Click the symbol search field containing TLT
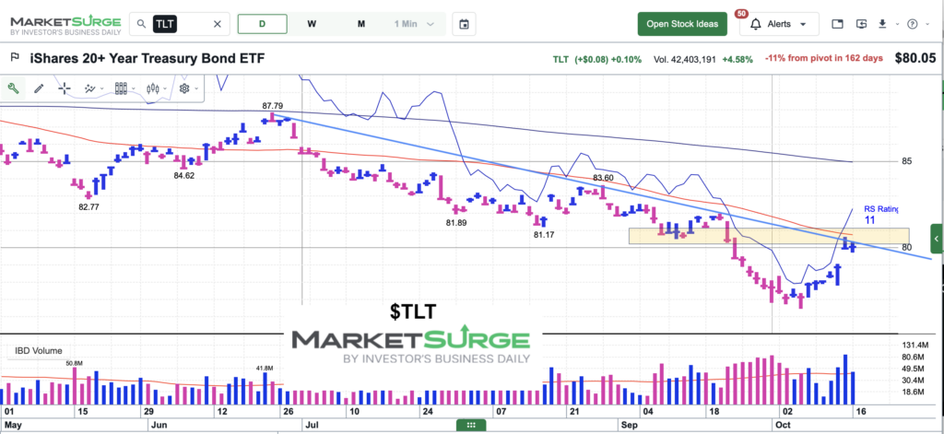 pos(179,24)
